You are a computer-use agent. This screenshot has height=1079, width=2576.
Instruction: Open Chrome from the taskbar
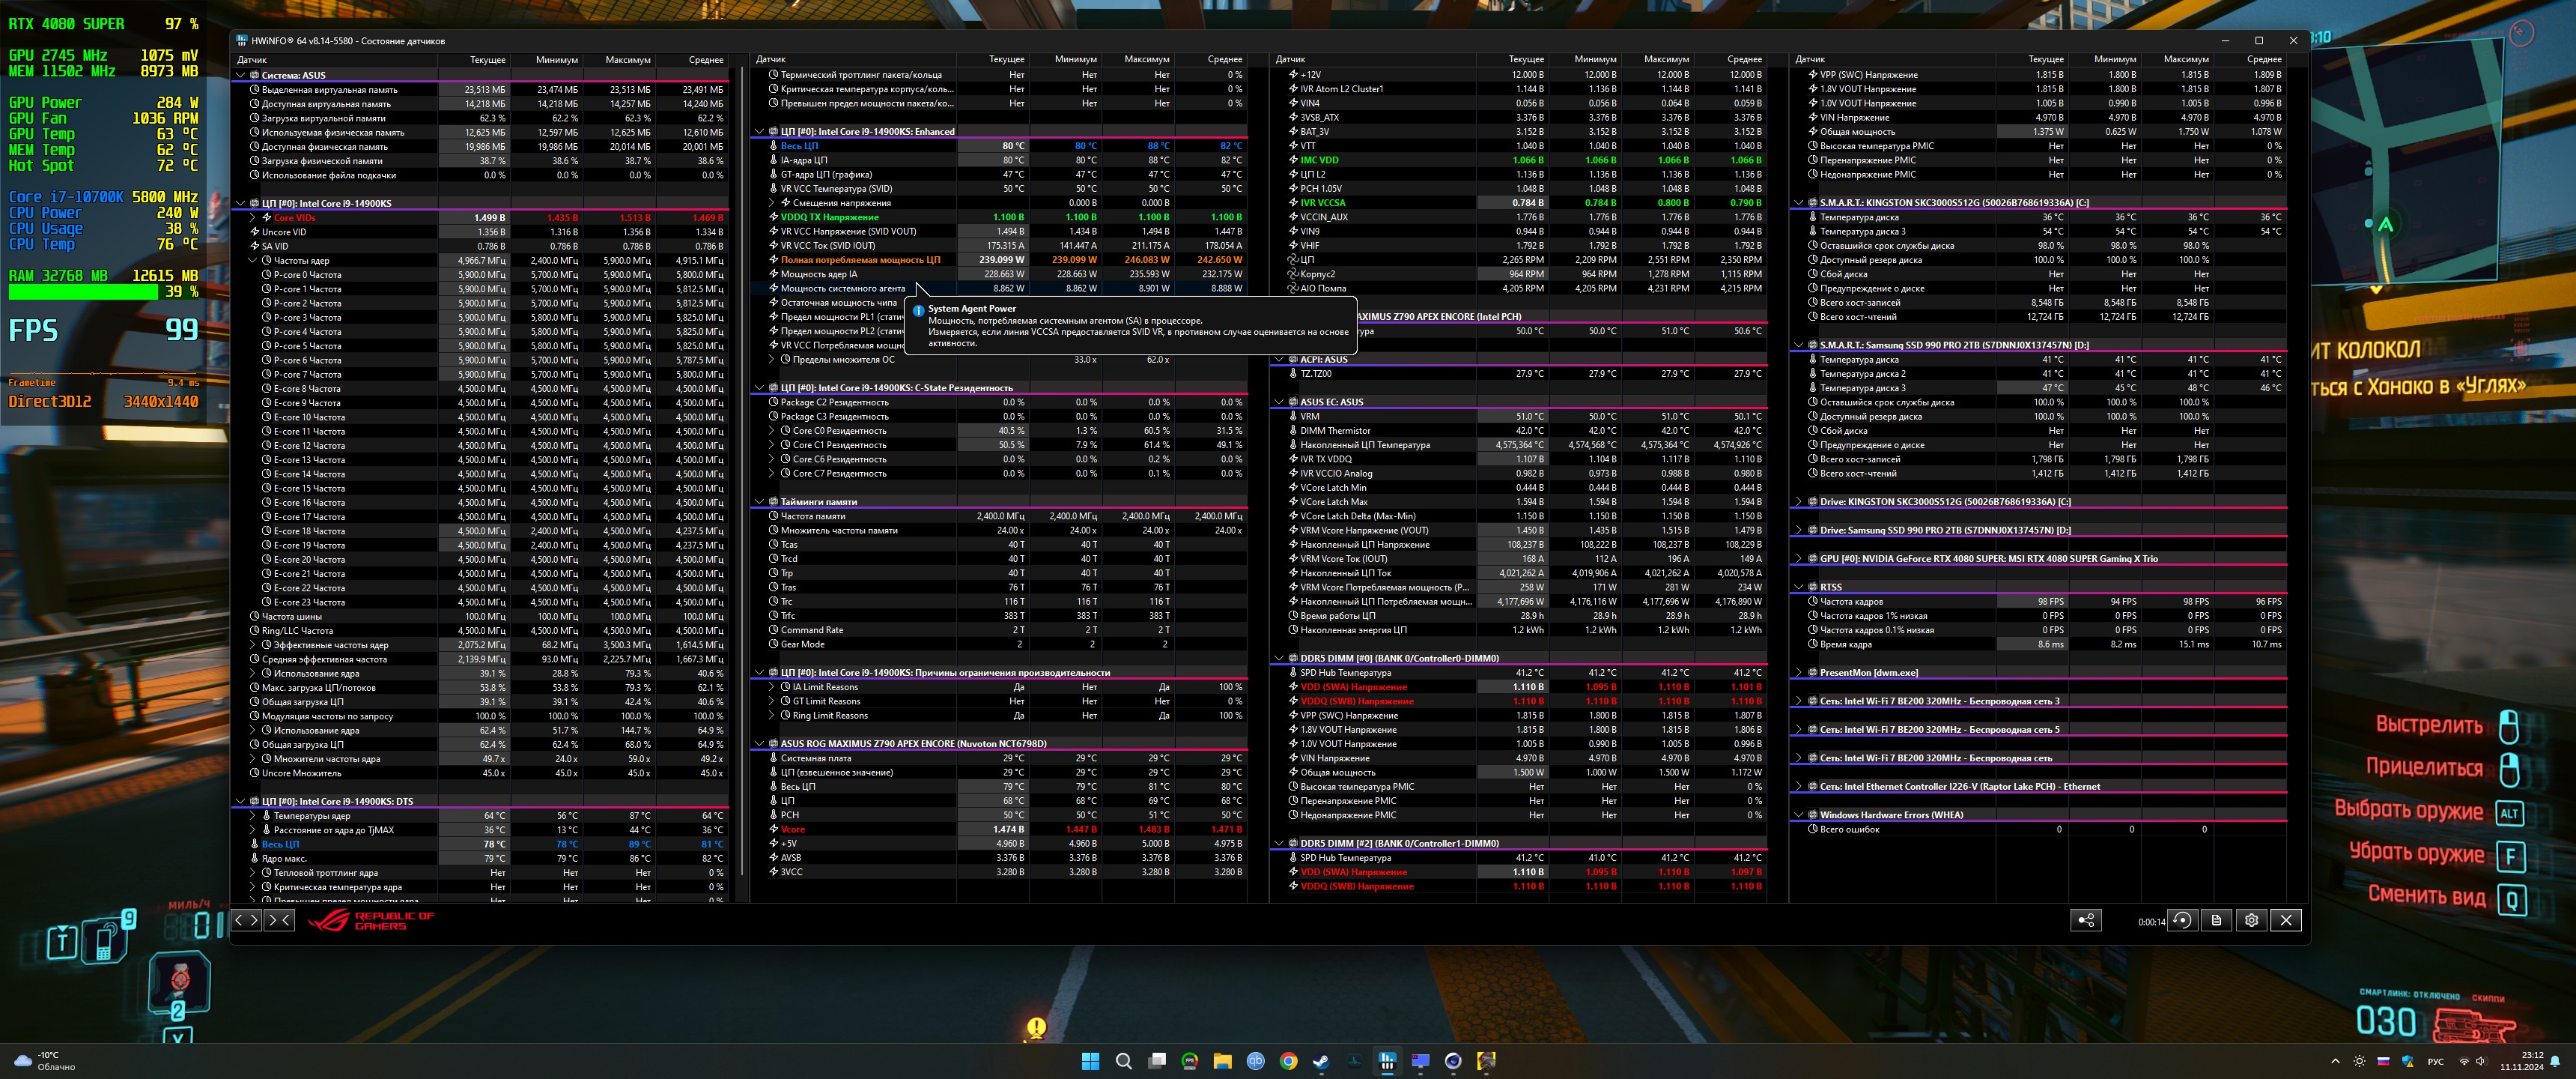[x=1288, y=1061]
